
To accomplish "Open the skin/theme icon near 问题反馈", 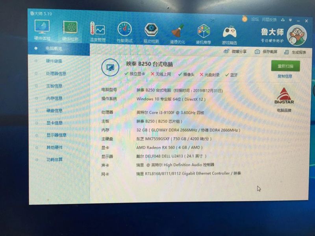I will (x=283, y=20).
